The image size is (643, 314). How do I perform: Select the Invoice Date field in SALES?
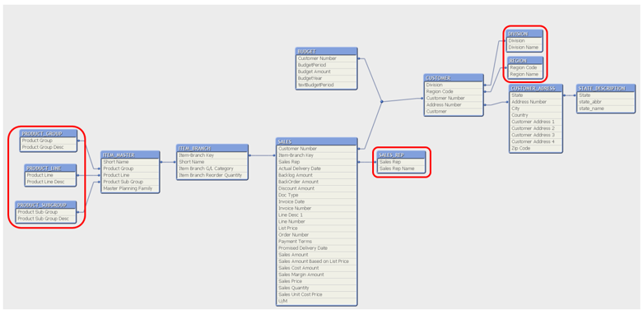pos(316,202)
